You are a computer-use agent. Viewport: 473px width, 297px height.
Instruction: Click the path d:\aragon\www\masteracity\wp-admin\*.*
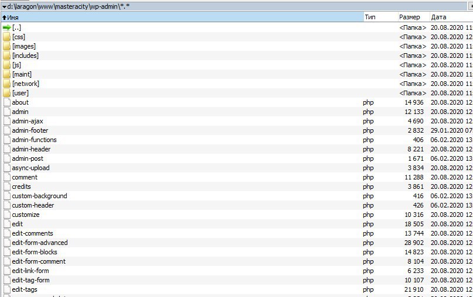coord(69,6)
